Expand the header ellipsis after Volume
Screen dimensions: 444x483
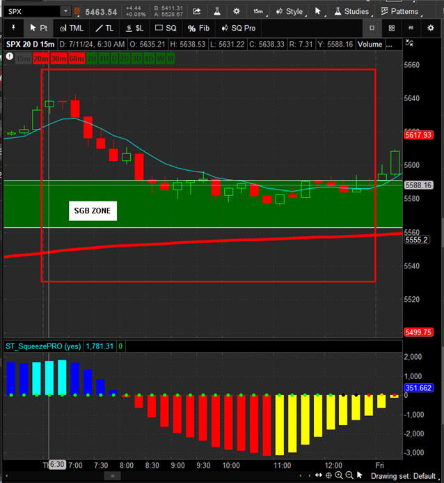(x=389, y=45)
